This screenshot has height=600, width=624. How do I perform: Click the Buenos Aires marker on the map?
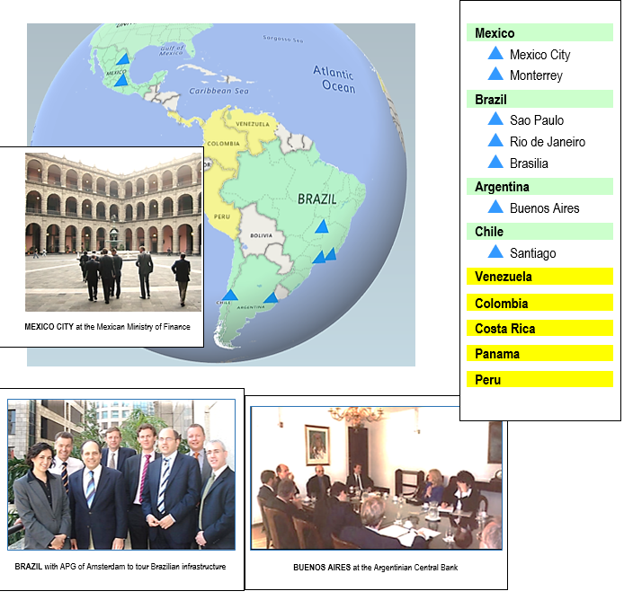pyautogui.click(x=270, y=298)
